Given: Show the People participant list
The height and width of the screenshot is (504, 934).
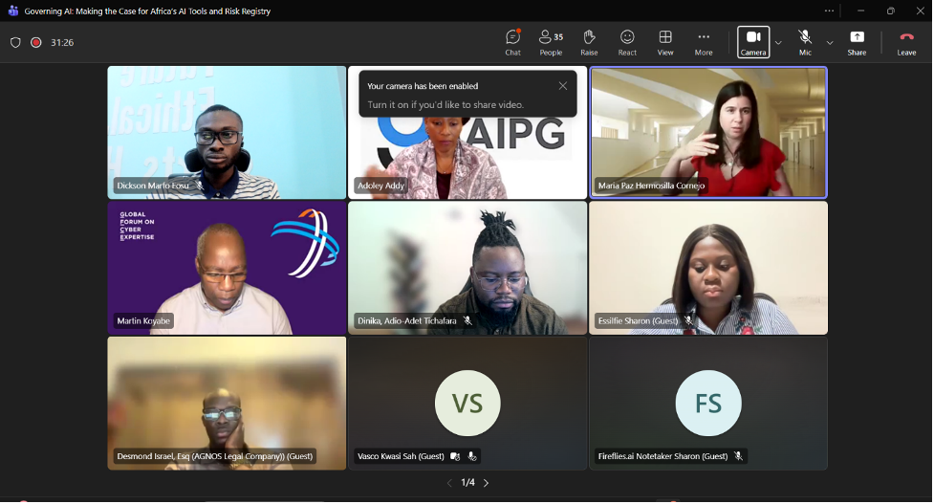Looking at the screenshot, I should click(x=551, y=42).
